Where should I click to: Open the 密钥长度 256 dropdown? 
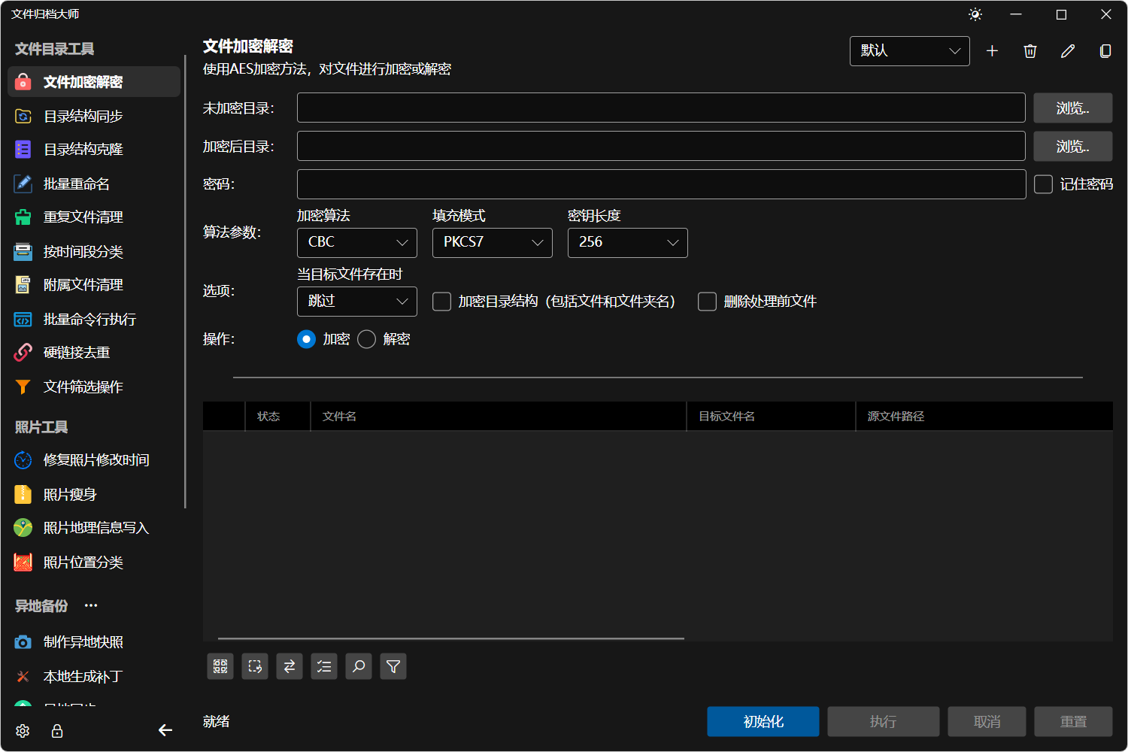point(628,243)
